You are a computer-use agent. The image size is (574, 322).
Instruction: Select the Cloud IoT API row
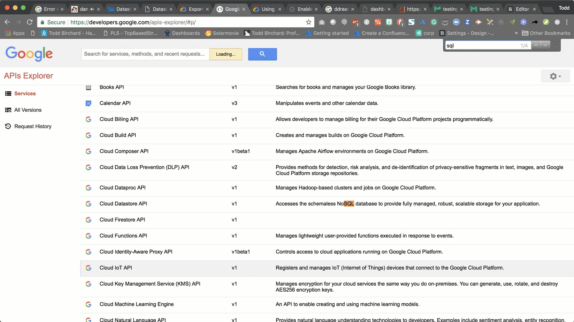[327, 268]
